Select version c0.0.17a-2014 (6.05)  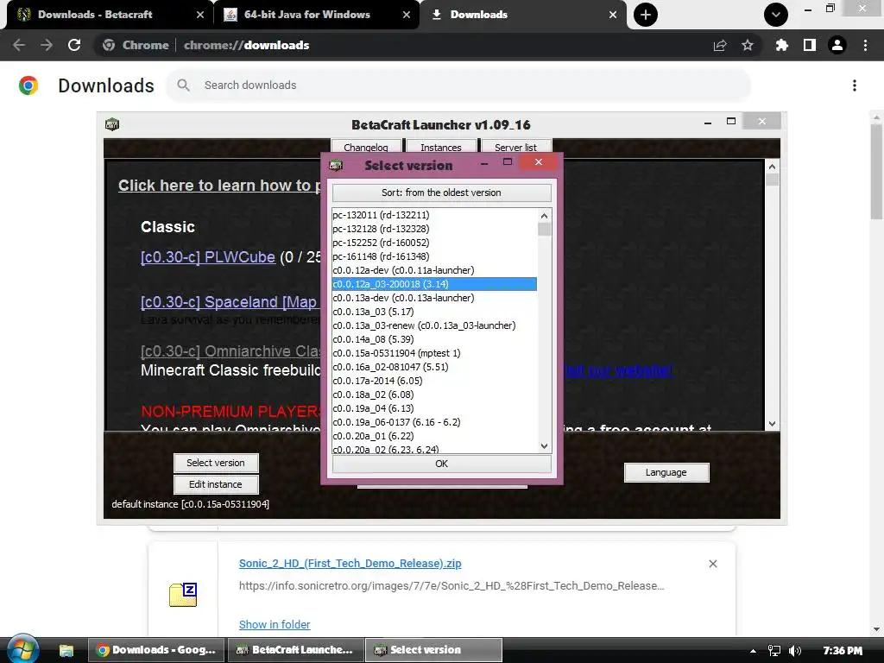tap(434, 381)
